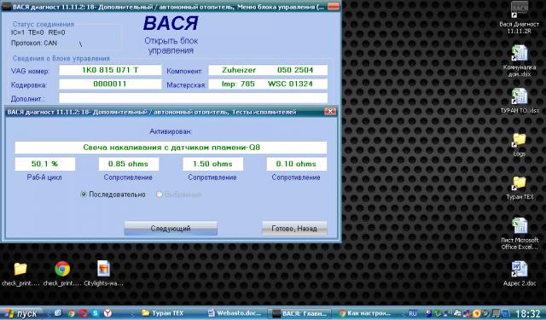
Task: Open the Коммуналка дом.xlsx desktop file
Action: point(520,61)
